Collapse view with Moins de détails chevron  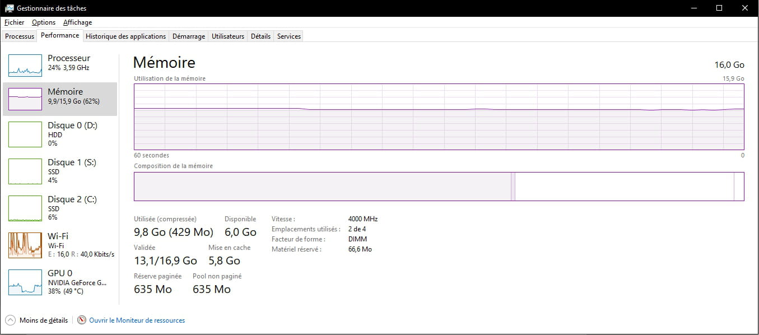(10, 320)
